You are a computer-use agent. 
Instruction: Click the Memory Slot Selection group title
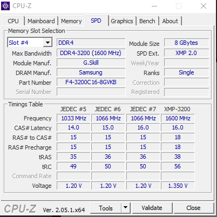click(37, 31)
